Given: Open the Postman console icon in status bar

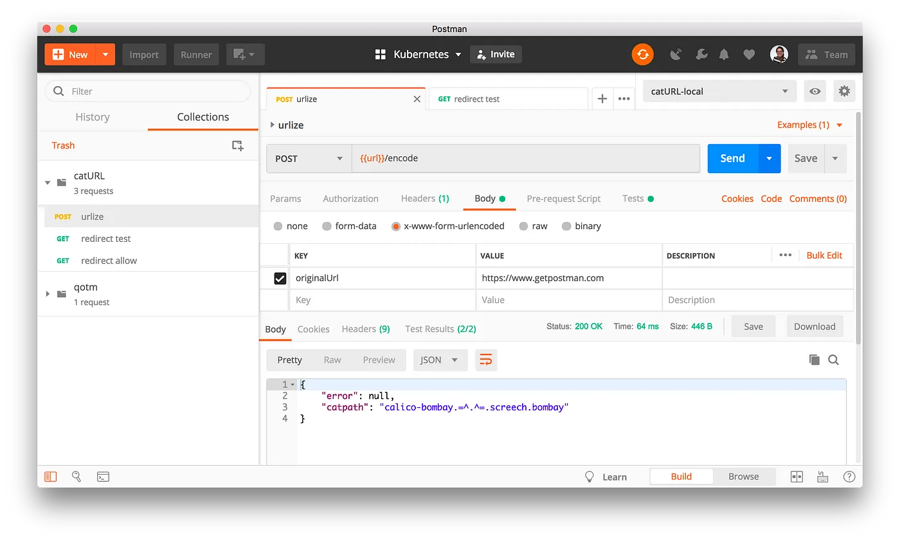Looking at the screenshot, I should (103, 477).
